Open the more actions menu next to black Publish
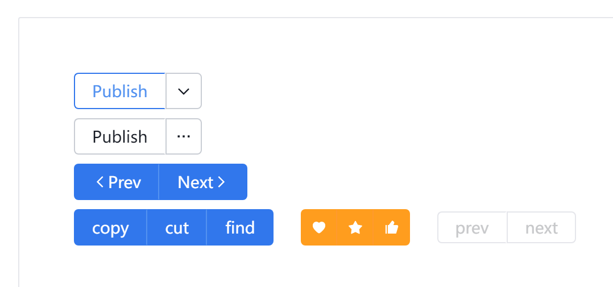Screen dimensions: 613x287 pyautogui.click(x=183, y=136)
